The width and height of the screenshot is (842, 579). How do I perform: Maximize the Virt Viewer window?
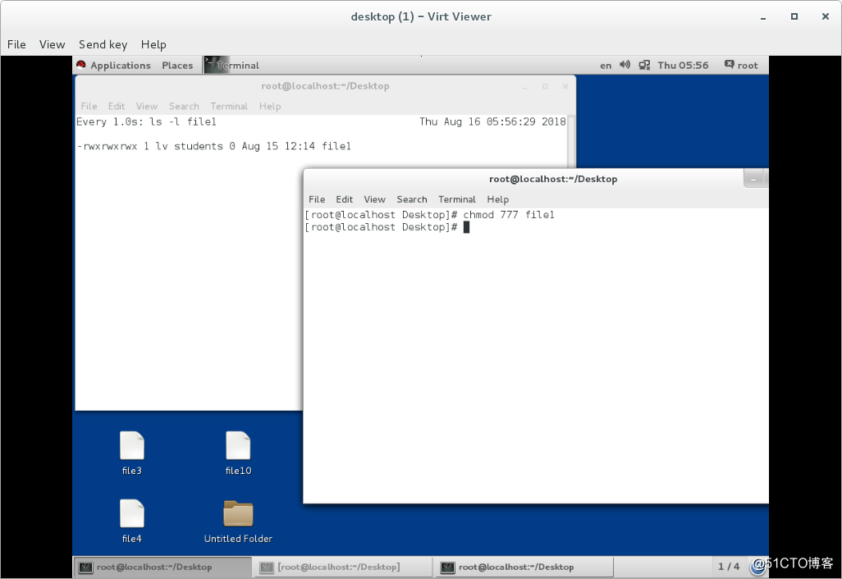tap(794, 16)
